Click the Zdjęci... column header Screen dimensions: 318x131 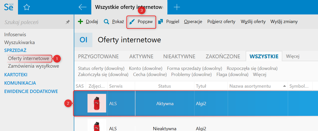97,86
